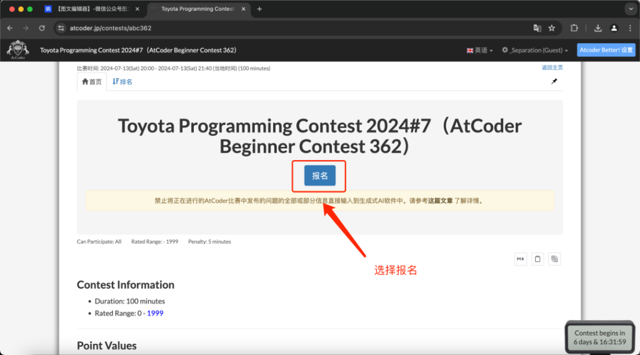Click the Point Values heading
This screenshot has height=355, width=640.
(107, 346)
